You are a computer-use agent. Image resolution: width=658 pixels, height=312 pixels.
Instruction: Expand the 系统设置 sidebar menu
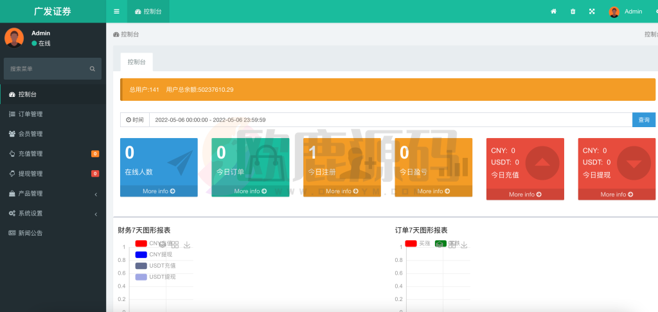53,213
